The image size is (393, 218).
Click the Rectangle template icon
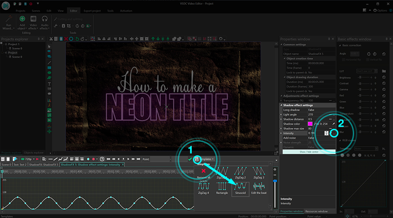point(222,186)
